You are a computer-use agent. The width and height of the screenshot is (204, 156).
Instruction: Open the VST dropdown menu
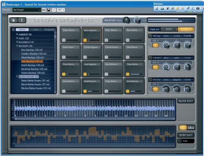coord(61,10)
